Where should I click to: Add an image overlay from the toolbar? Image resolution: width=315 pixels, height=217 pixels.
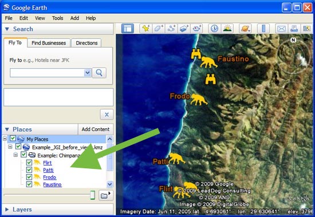(184, 29)
